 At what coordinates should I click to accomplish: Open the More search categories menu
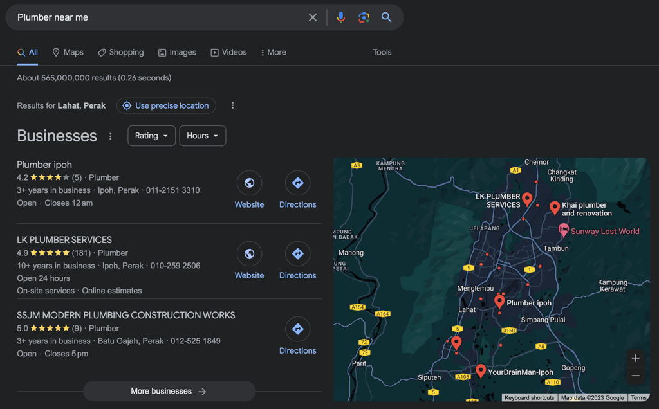(274, 53)
